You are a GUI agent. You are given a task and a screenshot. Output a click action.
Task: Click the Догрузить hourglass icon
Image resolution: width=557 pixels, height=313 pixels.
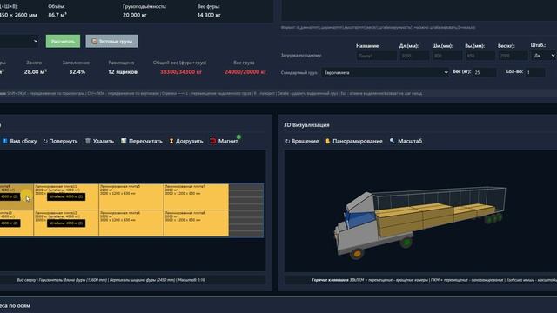(171, 141)
